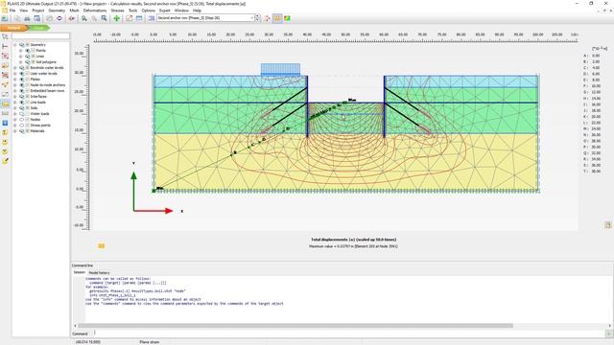Open the Tools menu

[x=133, y=11]
